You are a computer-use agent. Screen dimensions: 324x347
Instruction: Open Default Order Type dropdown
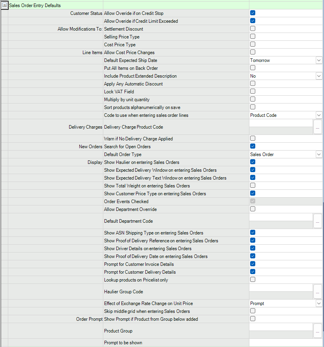coord(319,154)
